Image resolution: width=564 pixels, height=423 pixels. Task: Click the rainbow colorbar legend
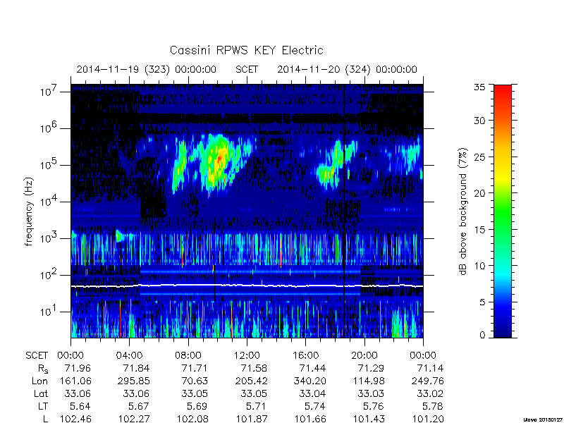click(x=503, y=211)
